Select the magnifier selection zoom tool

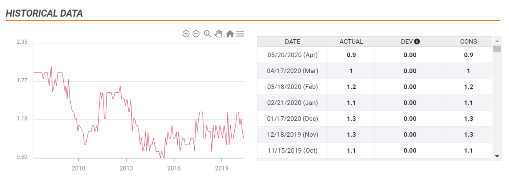pos(207,34)
